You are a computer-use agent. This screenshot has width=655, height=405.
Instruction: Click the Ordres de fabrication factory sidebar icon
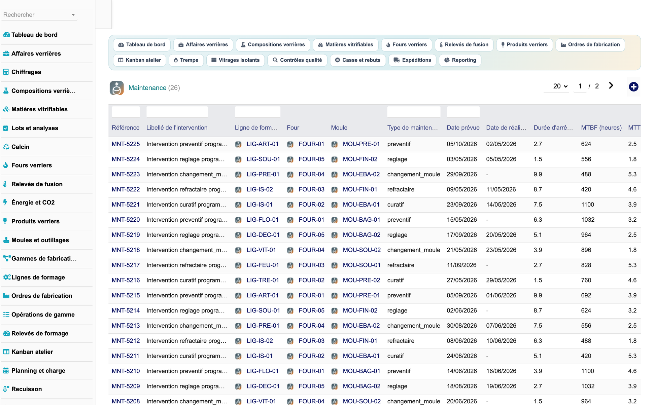click(x=6, y=296)
